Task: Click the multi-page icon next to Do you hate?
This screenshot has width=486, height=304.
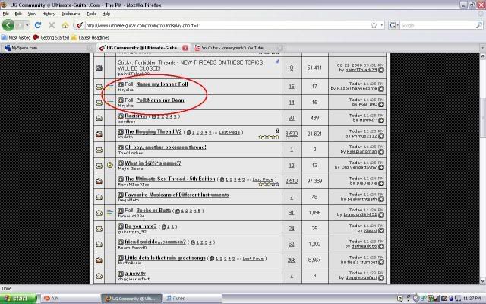Action: (164, 226)
